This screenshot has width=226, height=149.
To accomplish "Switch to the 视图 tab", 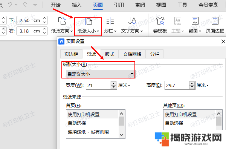I will 161,5.
